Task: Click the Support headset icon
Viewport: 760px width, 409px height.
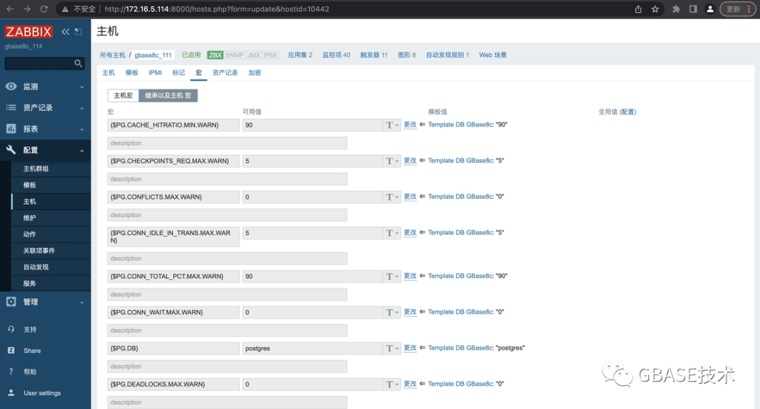Action: (11, 329)
